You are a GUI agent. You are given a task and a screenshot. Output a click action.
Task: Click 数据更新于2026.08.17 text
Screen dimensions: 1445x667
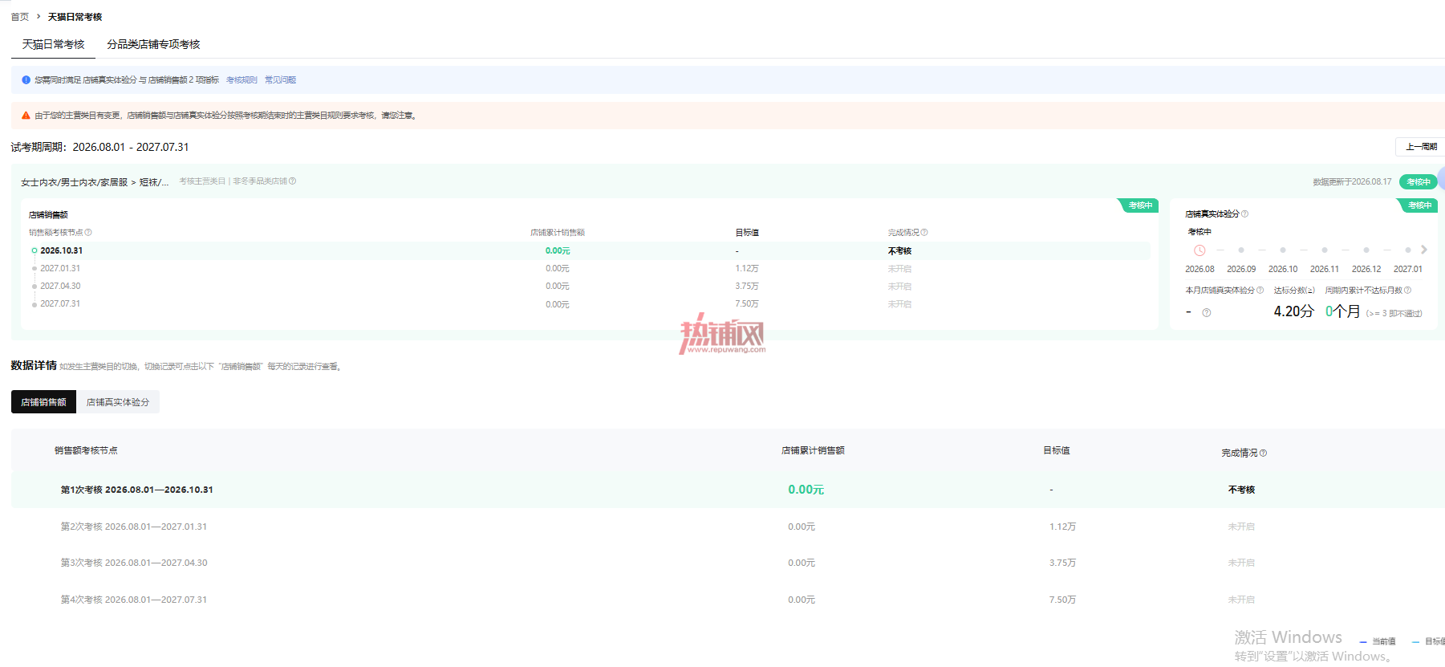tap(1352, 182)
